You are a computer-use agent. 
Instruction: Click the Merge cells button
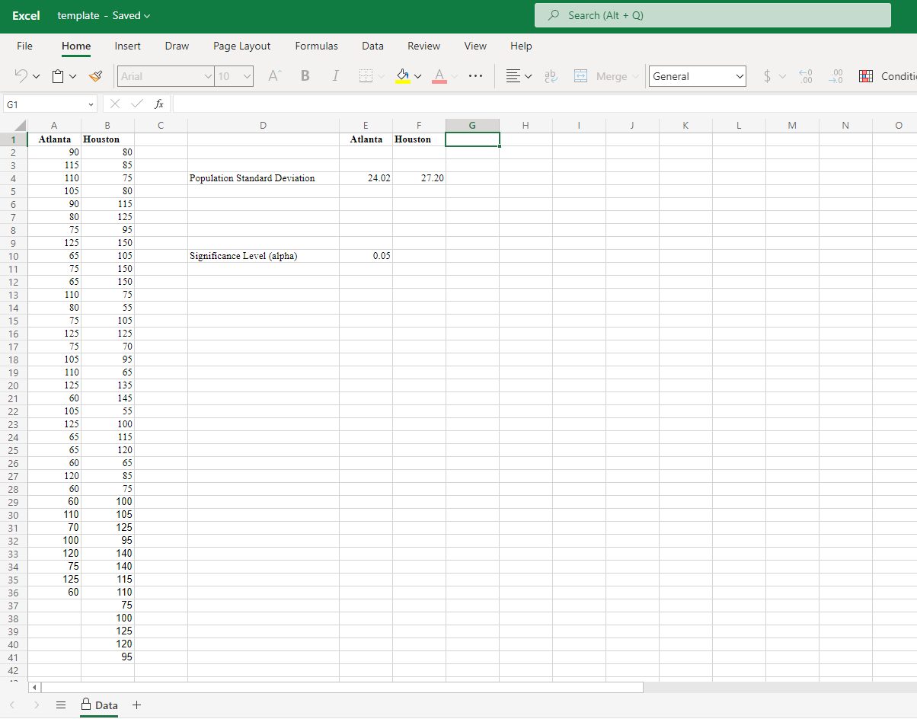[601, 76]
